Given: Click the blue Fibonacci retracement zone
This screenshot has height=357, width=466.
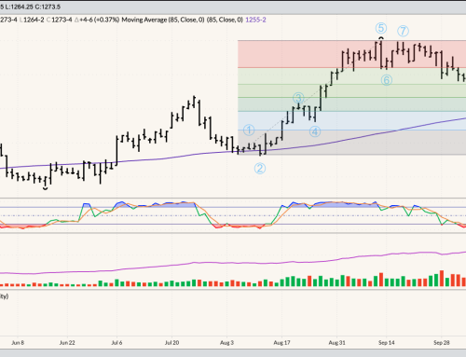Looking at the screenshot, I should click(x=351, y=120).
